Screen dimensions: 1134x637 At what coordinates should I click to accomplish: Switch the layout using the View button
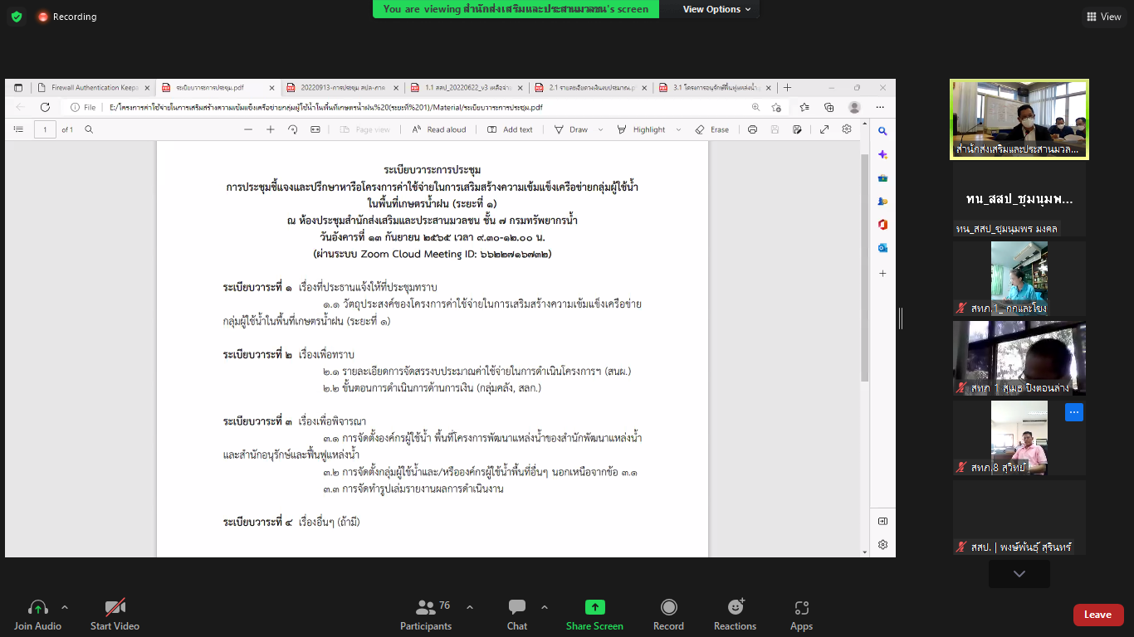pos(1104,17)
